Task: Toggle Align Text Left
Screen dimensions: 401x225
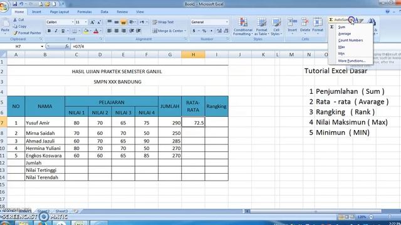Action: click(109, 31)
